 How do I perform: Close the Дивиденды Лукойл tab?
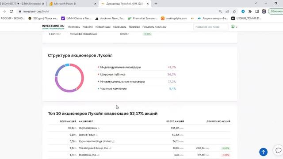(x=148, y=4)
